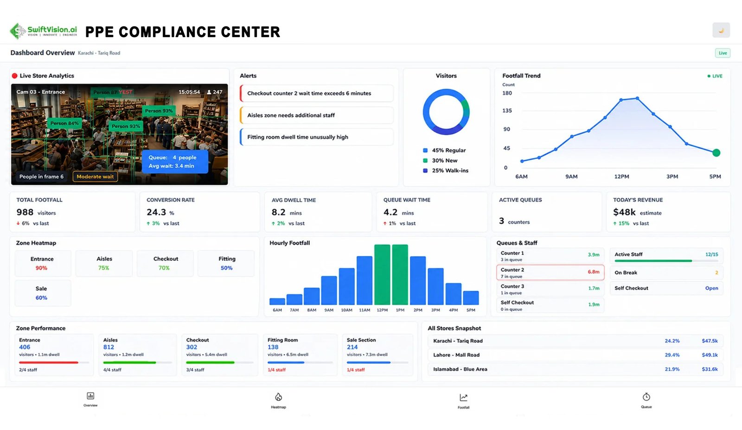Click the green endpoint on Footfall Trend
Image resolution: width=742 pixels, height=430 pixels.
click(716, 153)
